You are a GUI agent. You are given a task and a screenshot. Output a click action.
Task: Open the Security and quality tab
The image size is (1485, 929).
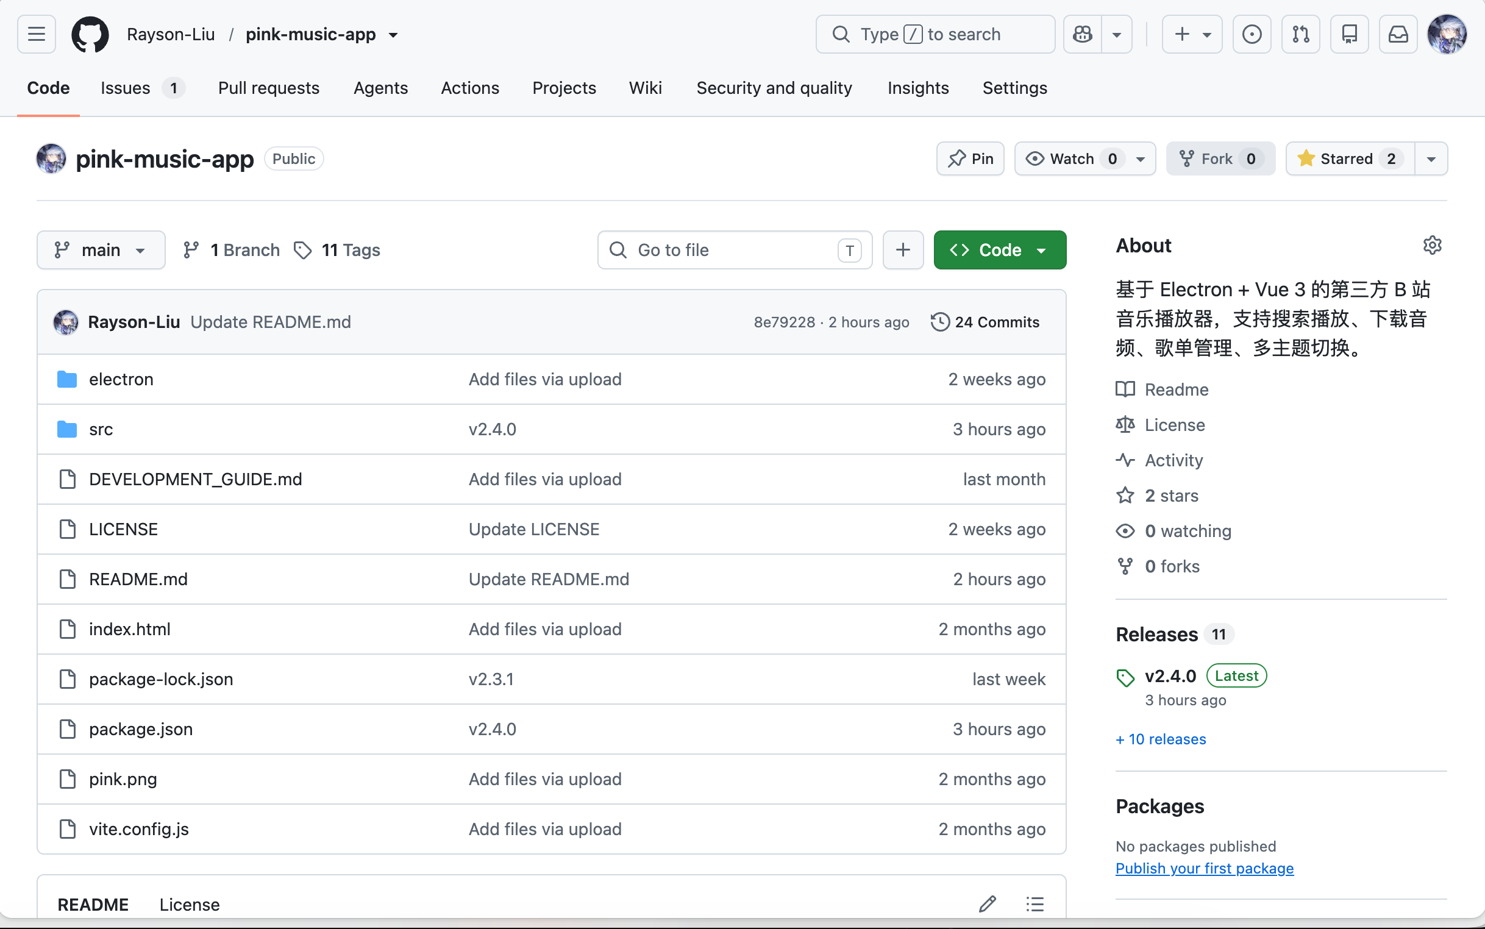point(774,88)
